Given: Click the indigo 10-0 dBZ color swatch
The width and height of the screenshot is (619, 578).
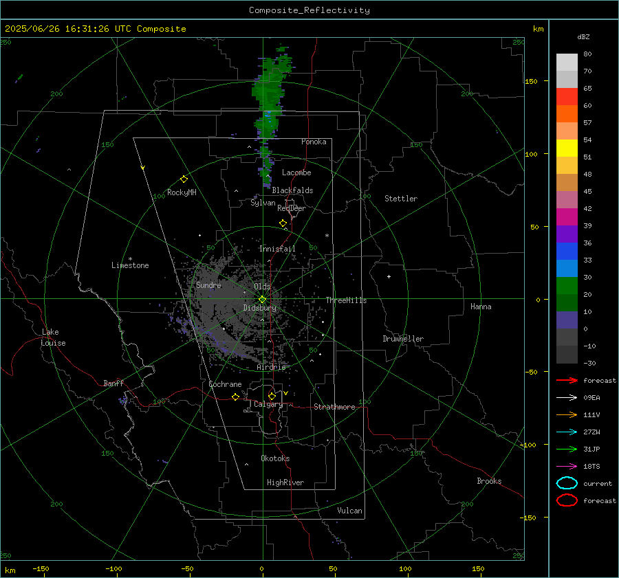Looking at the screenshot, I should tap(567, 320).
